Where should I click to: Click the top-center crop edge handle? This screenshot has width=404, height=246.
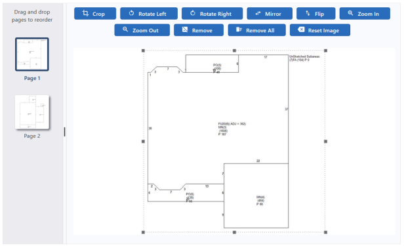235,51
